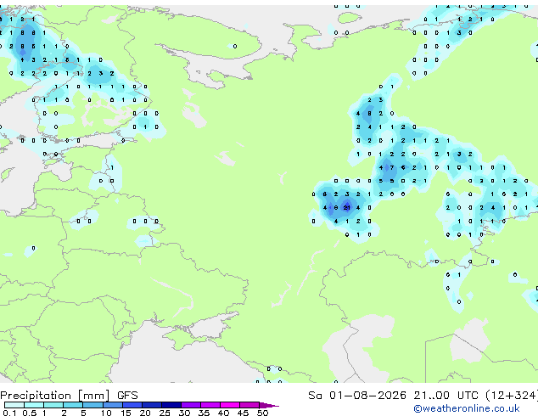The width and height of the screenshot is (538, 416).
Task: Click the '21' precipitation value on the map
Action: (347, 207)
